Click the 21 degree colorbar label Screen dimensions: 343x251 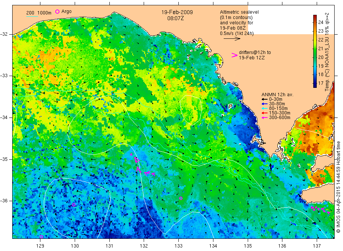click(321, 48)
